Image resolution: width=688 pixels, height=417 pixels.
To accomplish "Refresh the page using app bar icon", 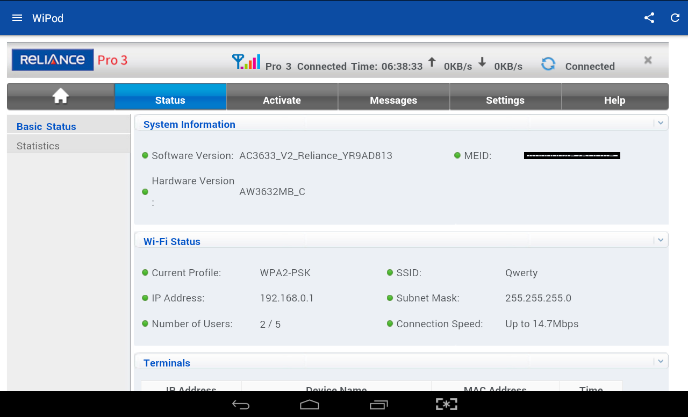I will click(x=675, y=18).
